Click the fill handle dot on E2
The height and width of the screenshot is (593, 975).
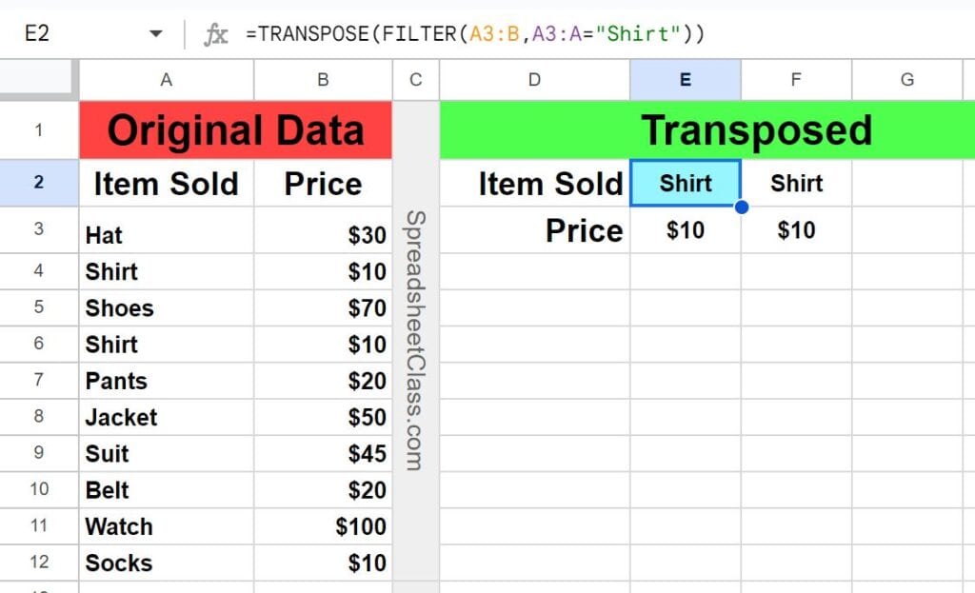coord(741,207)
